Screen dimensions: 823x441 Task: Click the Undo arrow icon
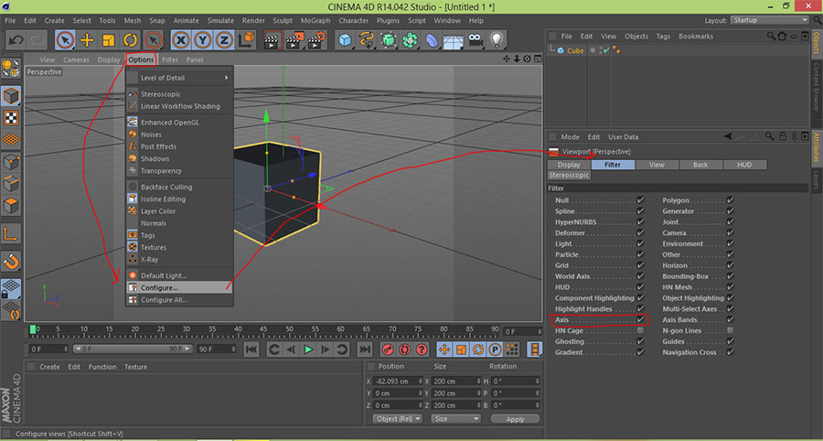coord(15,39)
